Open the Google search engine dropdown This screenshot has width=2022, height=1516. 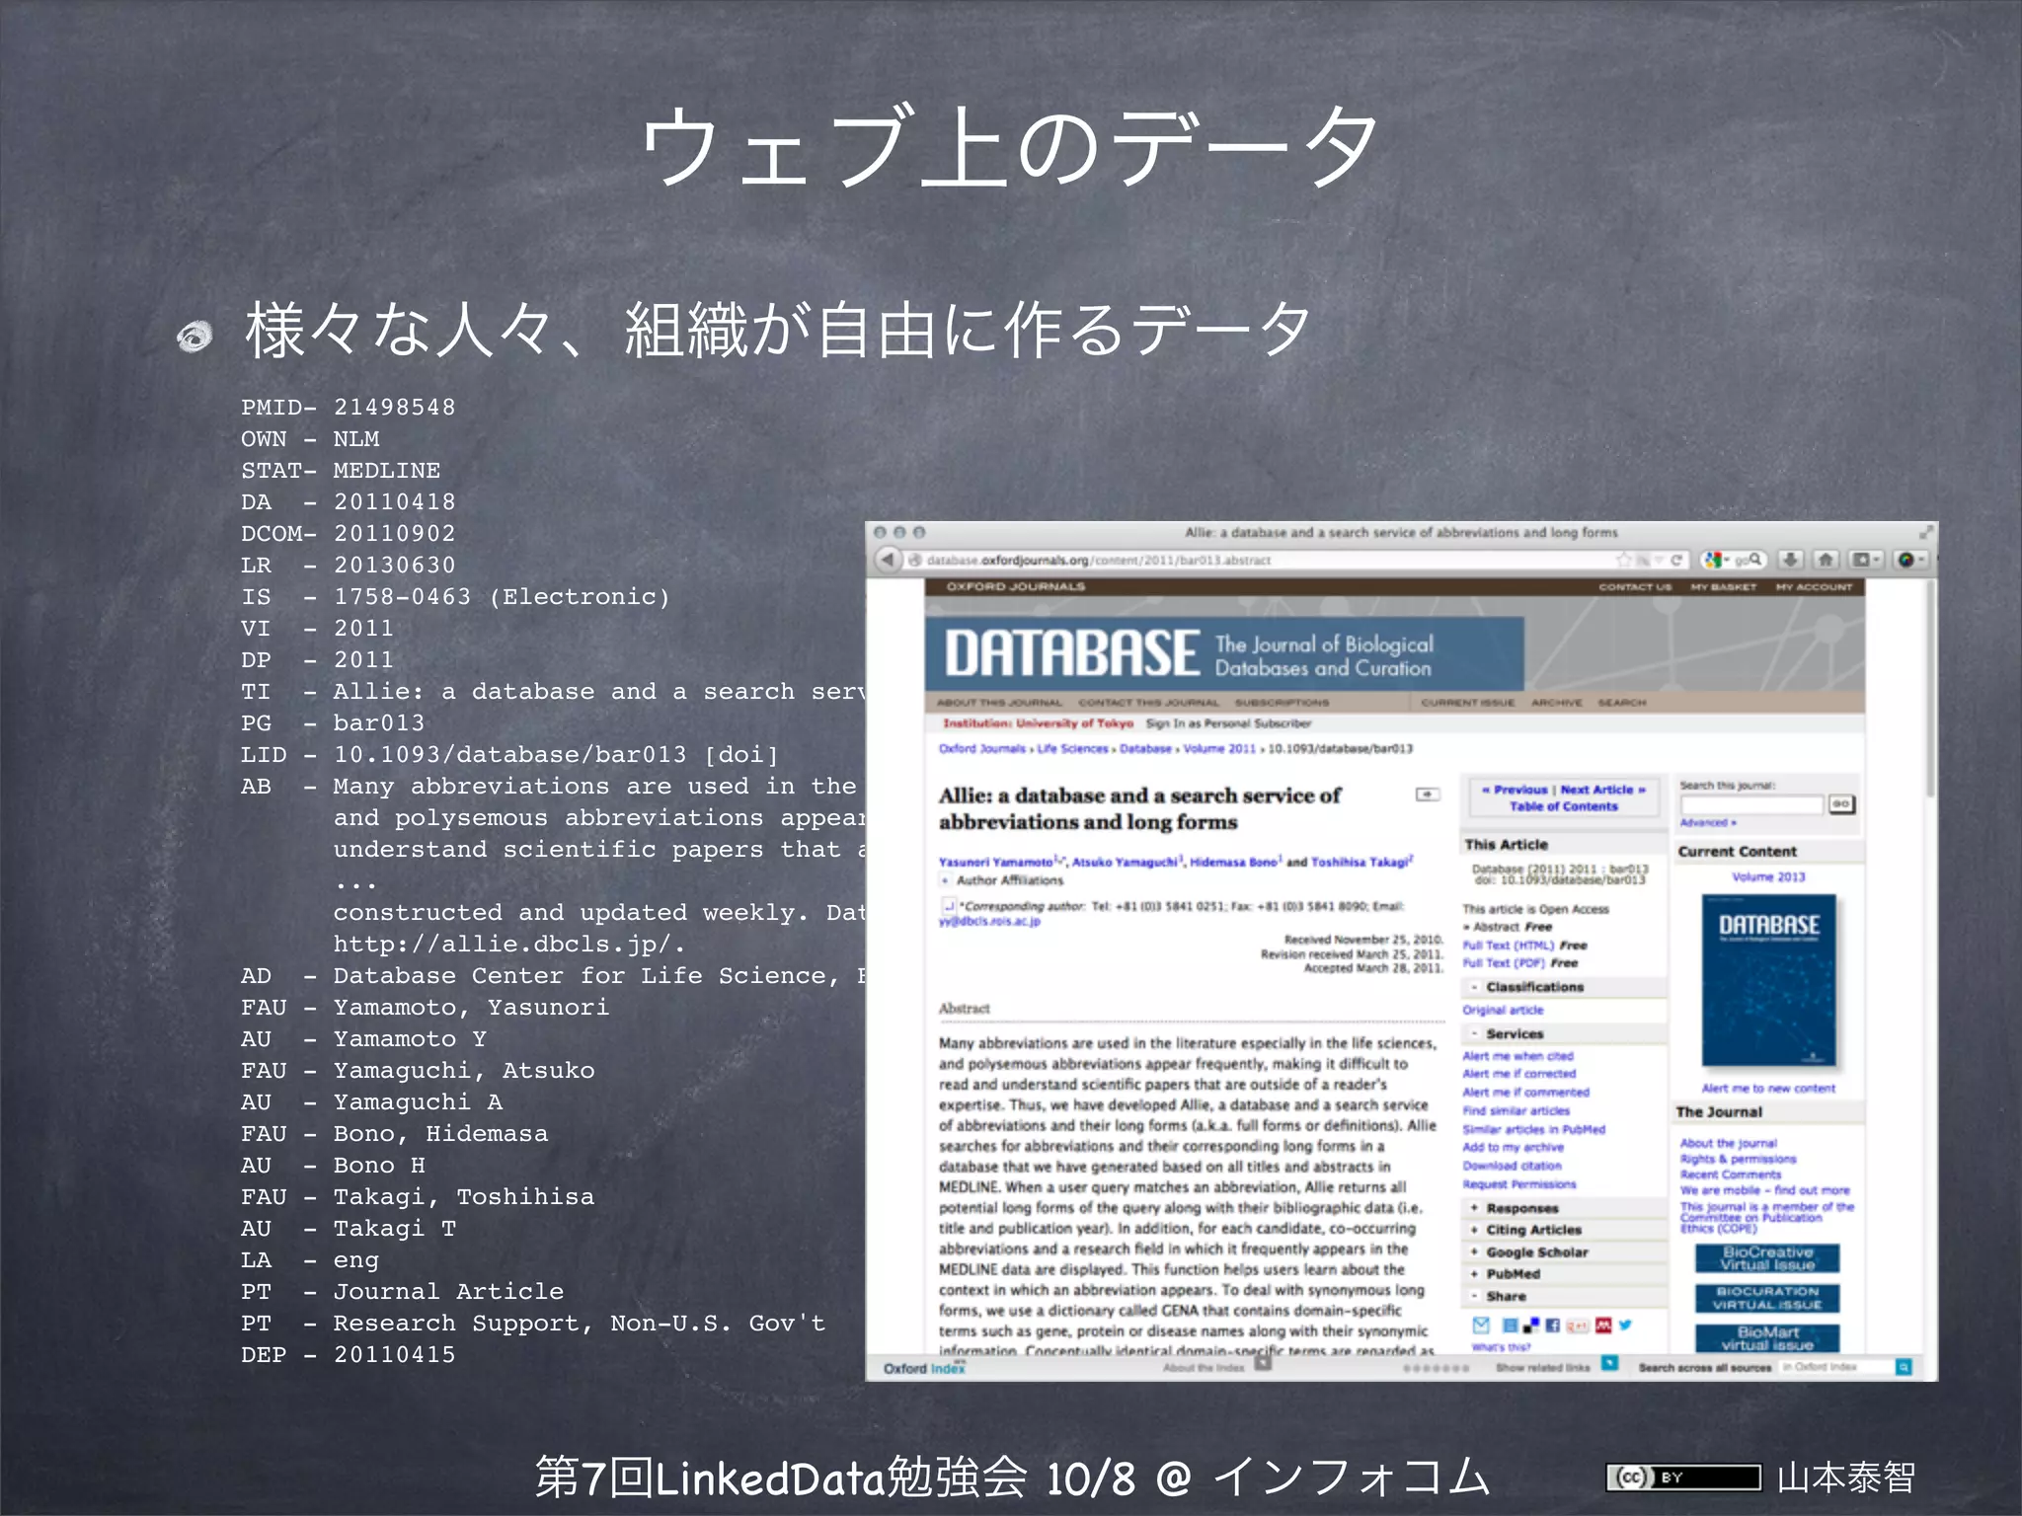[1717, 560]
